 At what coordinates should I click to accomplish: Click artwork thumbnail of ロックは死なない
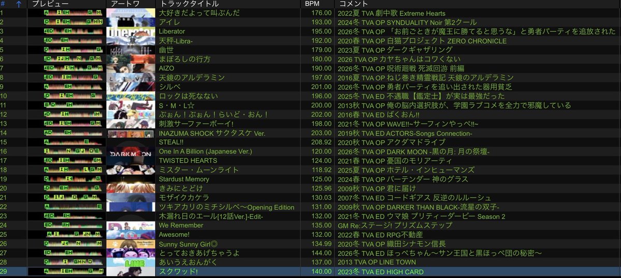pos(131,96)
